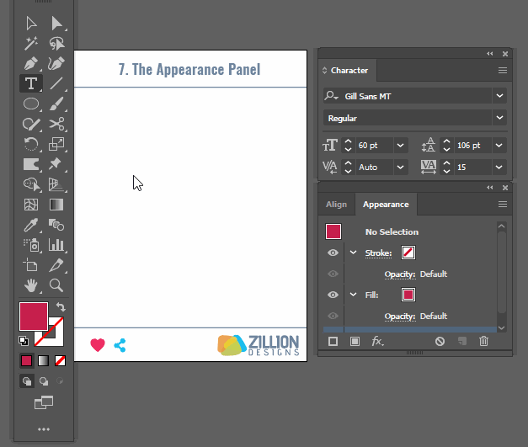Click Add New Effect fx button

[377, 341]
